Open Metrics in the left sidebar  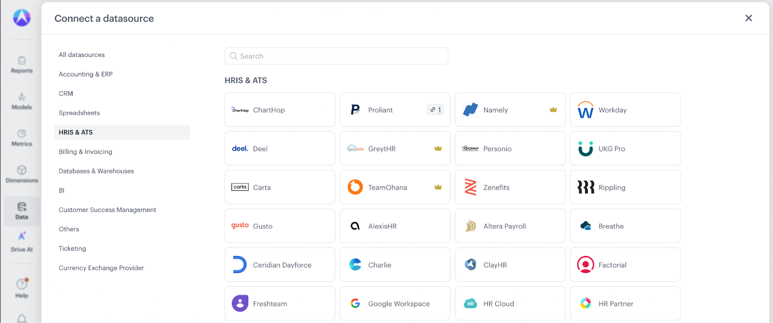(22, 138)
